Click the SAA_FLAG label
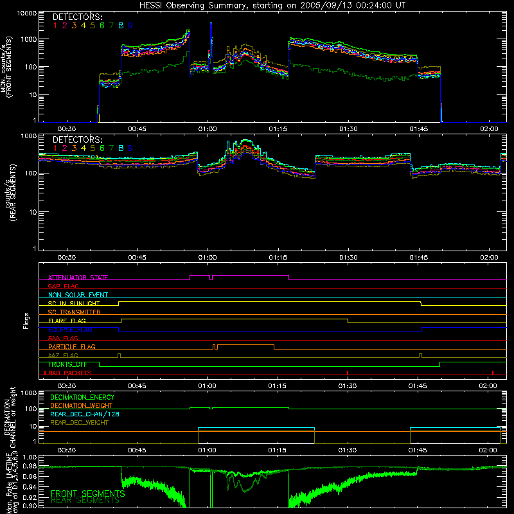Screen dimensions: 514x514 [x=63, y=339]
